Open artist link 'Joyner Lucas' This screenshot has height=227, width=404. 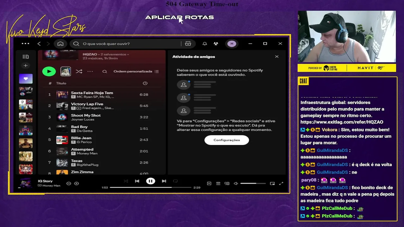[83, 119]
